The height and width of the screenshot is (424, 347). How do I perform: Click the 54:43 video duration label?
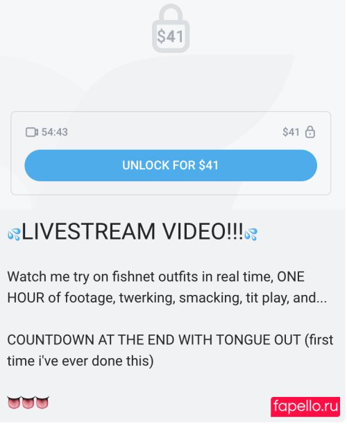55,133
